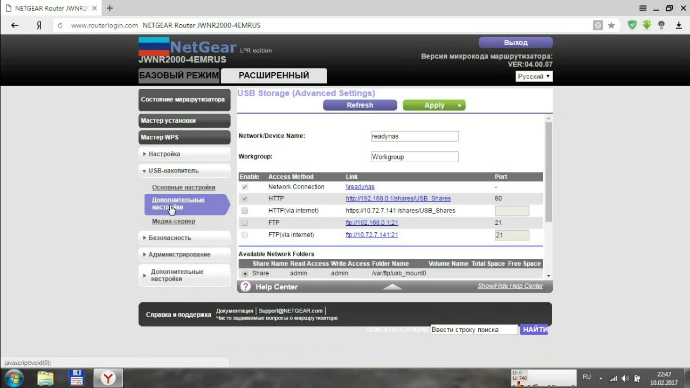
Task: Toggle the HTTP enable checkbox
Action: (245, 199)
